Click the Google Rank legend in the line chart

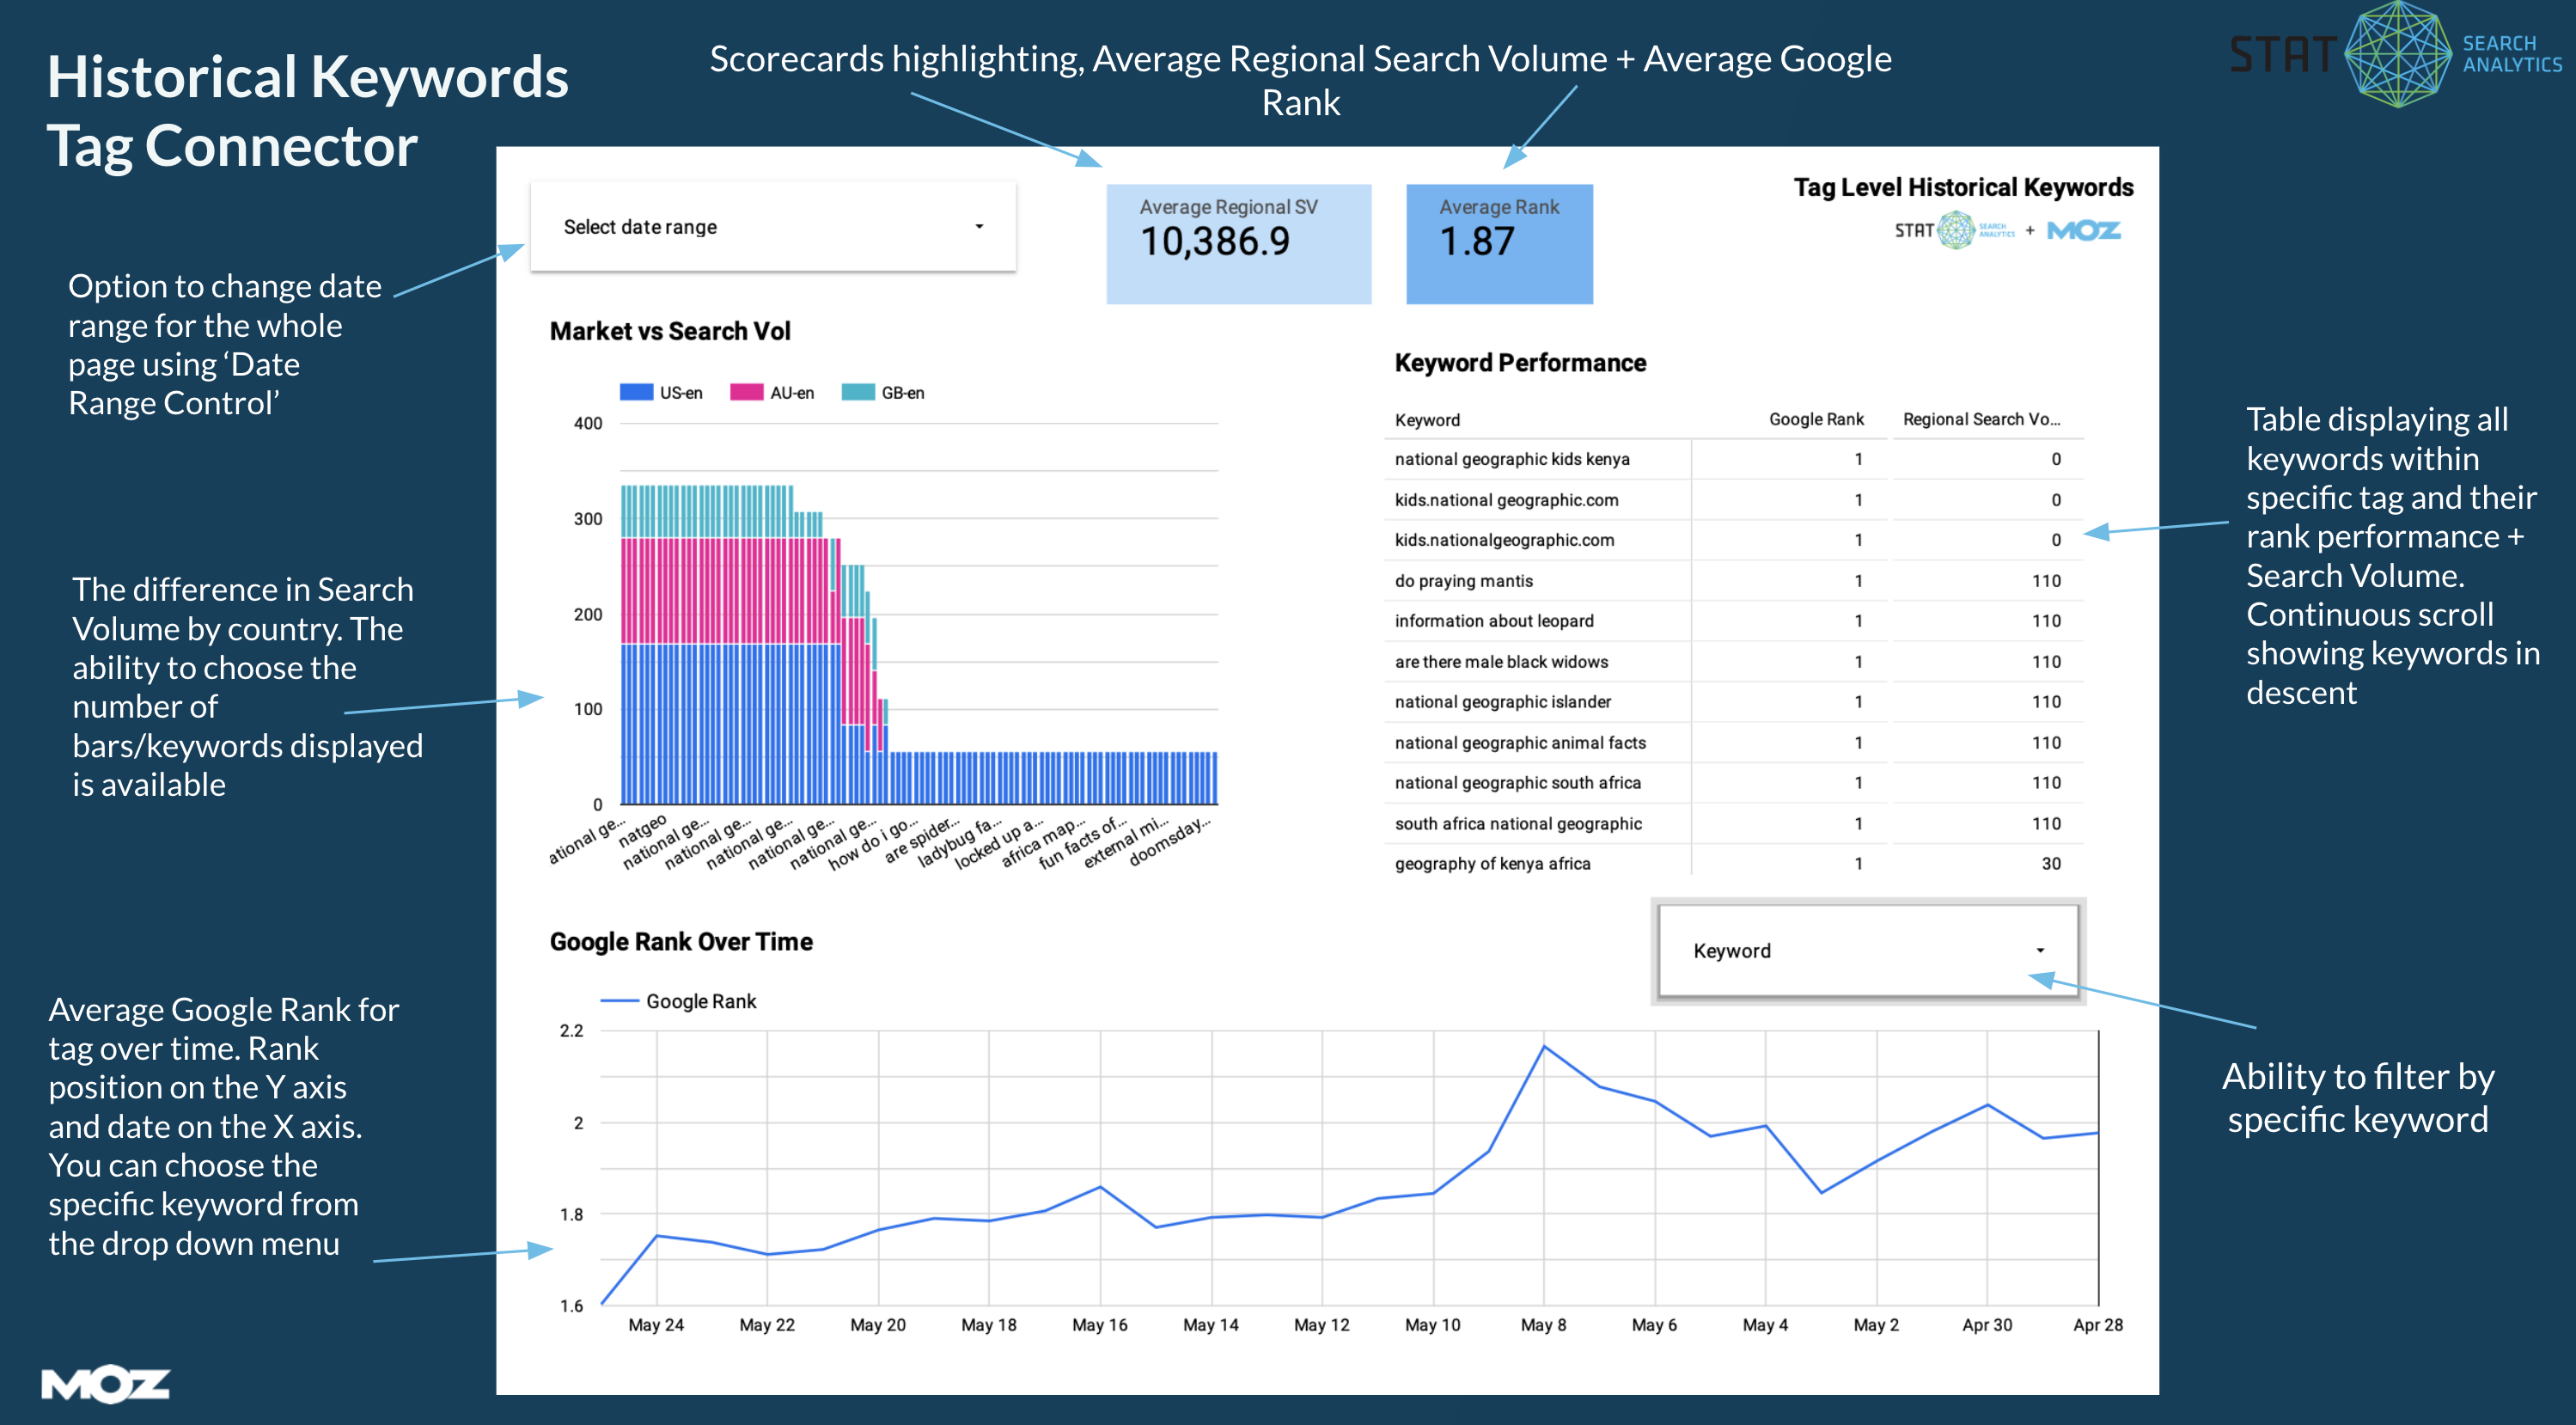pyautogui.click(x=678, y=1001)
